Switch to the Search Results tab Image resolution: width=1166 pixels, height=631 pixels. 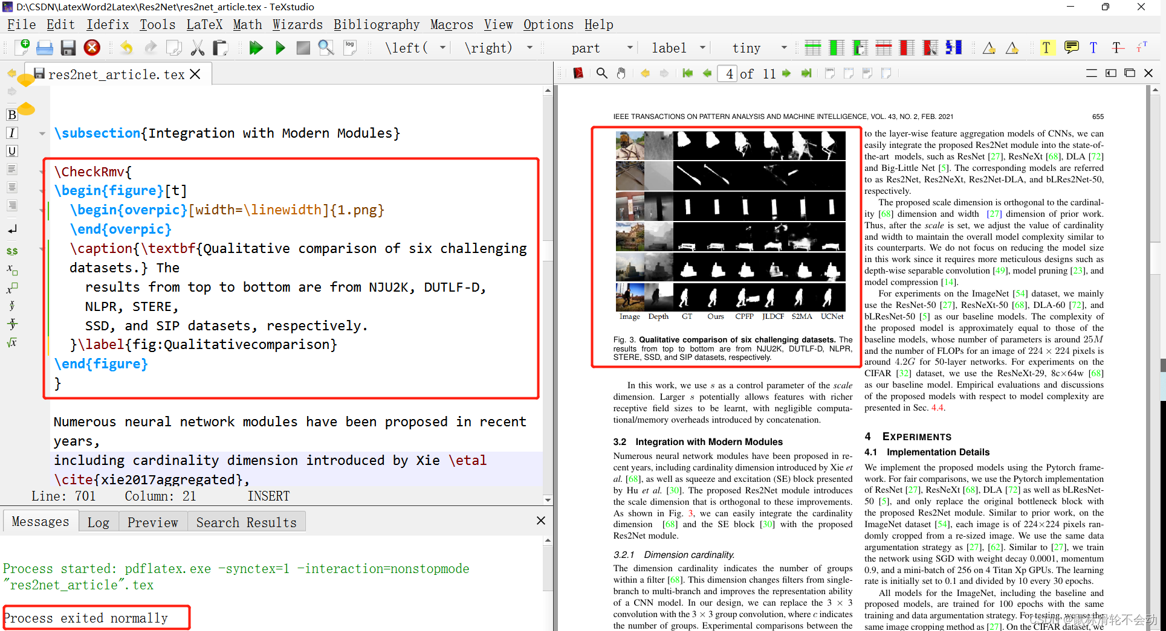(247, 522)
